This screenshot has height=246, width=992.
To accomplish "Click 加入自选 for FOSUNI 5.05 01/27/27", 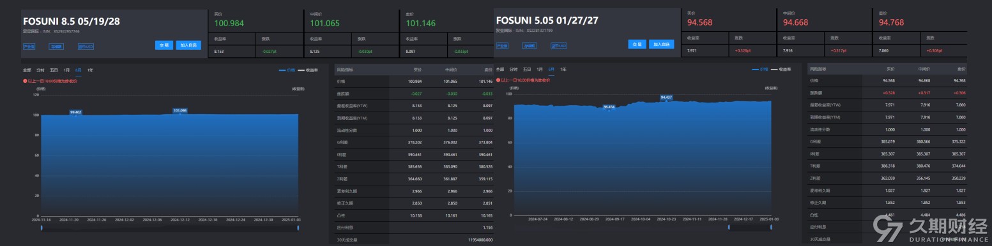I will 662,44.
